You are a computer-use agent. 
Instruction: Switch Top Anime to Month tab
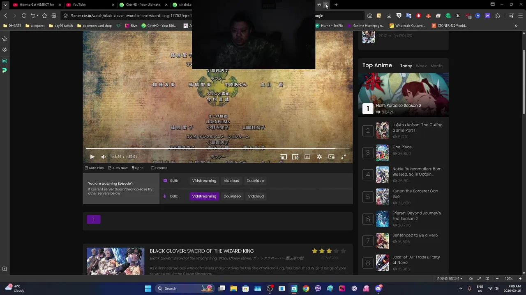point(436,66)
